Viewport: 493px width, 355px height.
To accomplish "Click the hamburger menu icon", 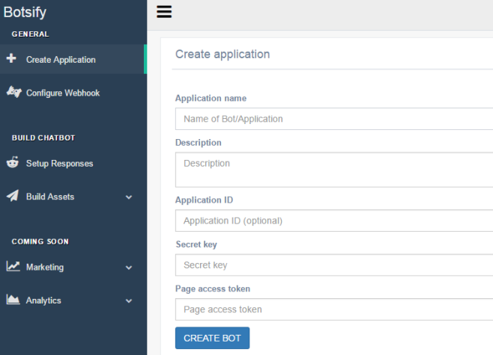I will (164, 11).
